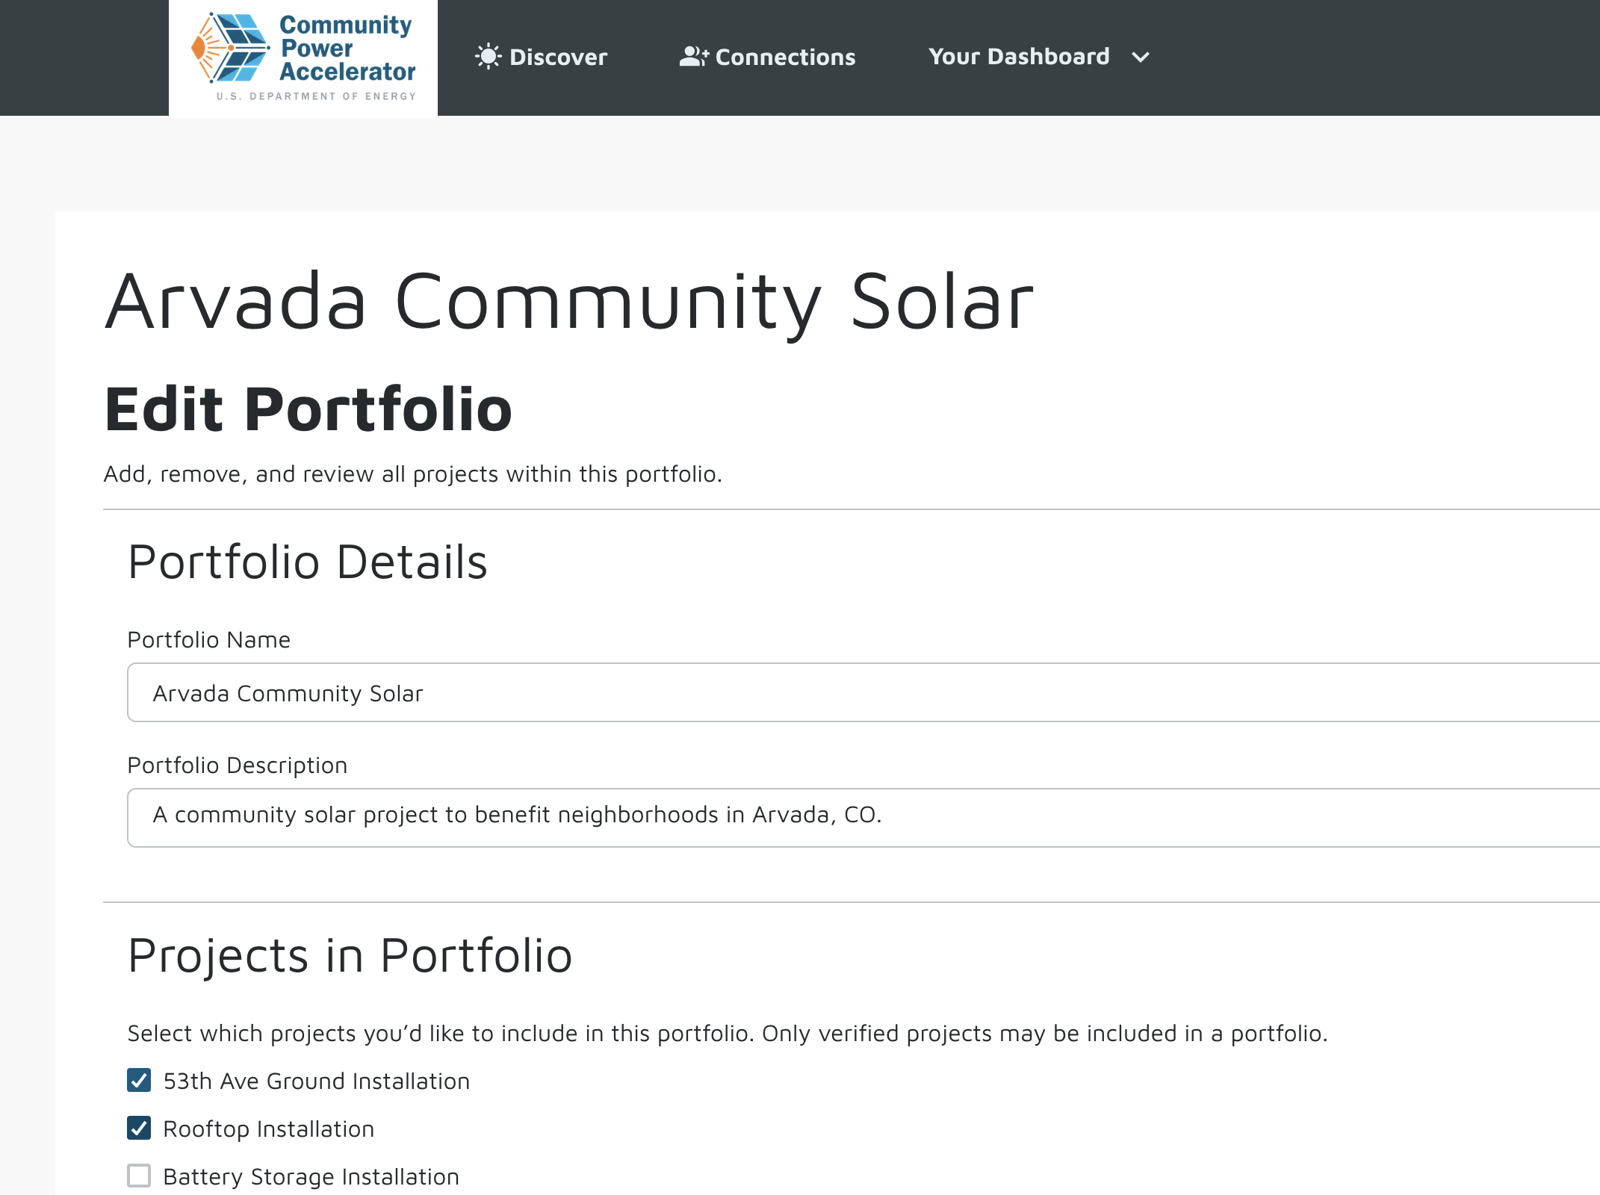Open the Discover menu label
This screenshot has width=1600, height=1195.
[558, 58]
